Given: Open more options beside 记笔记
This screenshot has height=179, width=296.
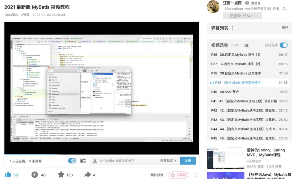Looking at the screenshot, I should (197, 175).
